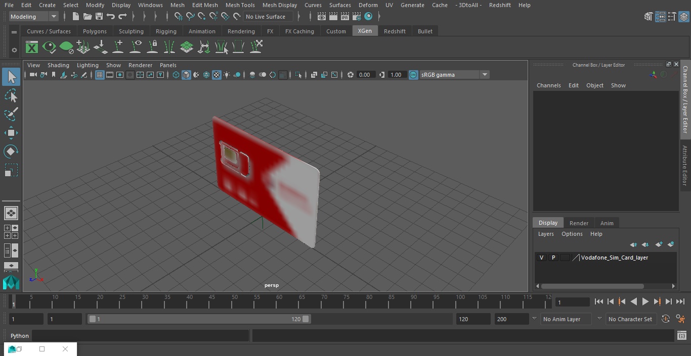Image resolution: width=691 pixels, height=356 pixels.
Task: Open the viewport Shading menu
Action: click(x=58, y=65)
